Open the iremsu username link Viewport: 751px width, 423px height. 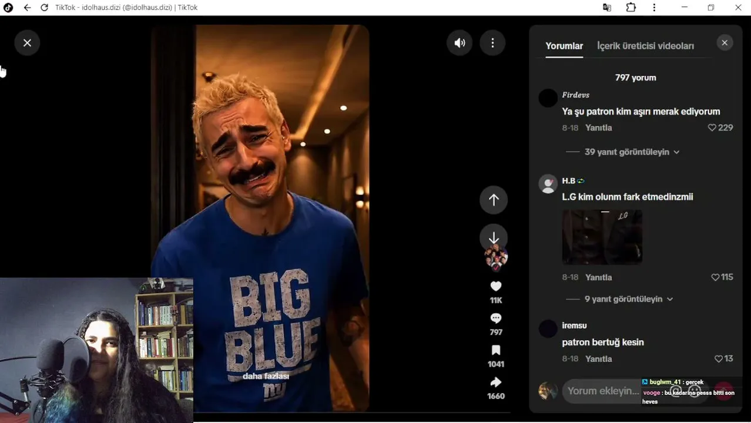(x=574, y=325)
